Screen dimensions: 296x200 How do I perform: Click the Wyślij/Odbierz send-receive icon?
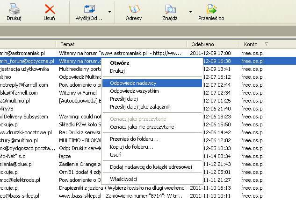89,9
